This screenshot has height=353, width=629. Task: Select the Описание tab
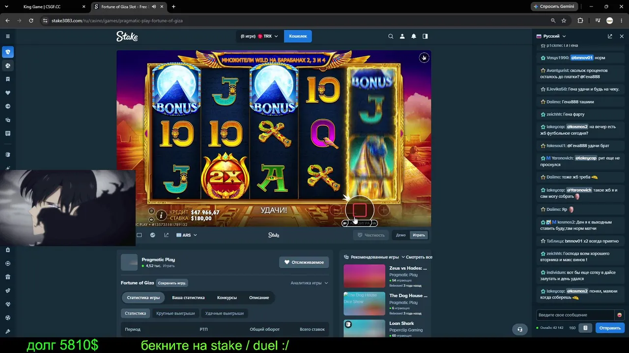click(x=259, y=298)
